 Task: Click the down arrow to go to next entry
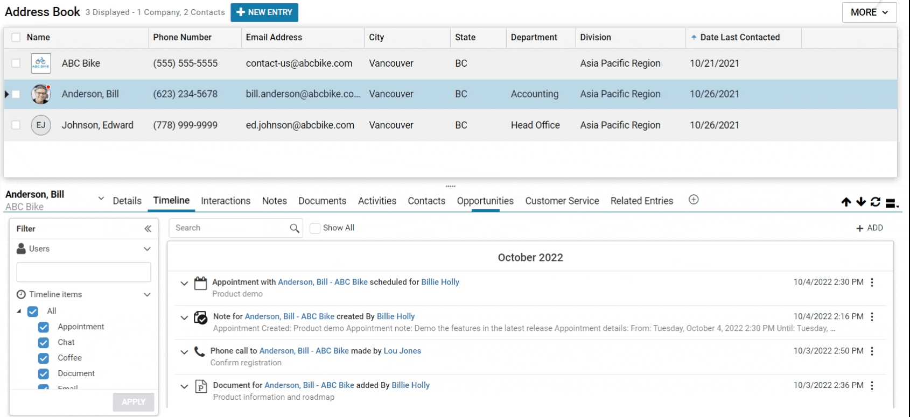(x=861, y=202)
